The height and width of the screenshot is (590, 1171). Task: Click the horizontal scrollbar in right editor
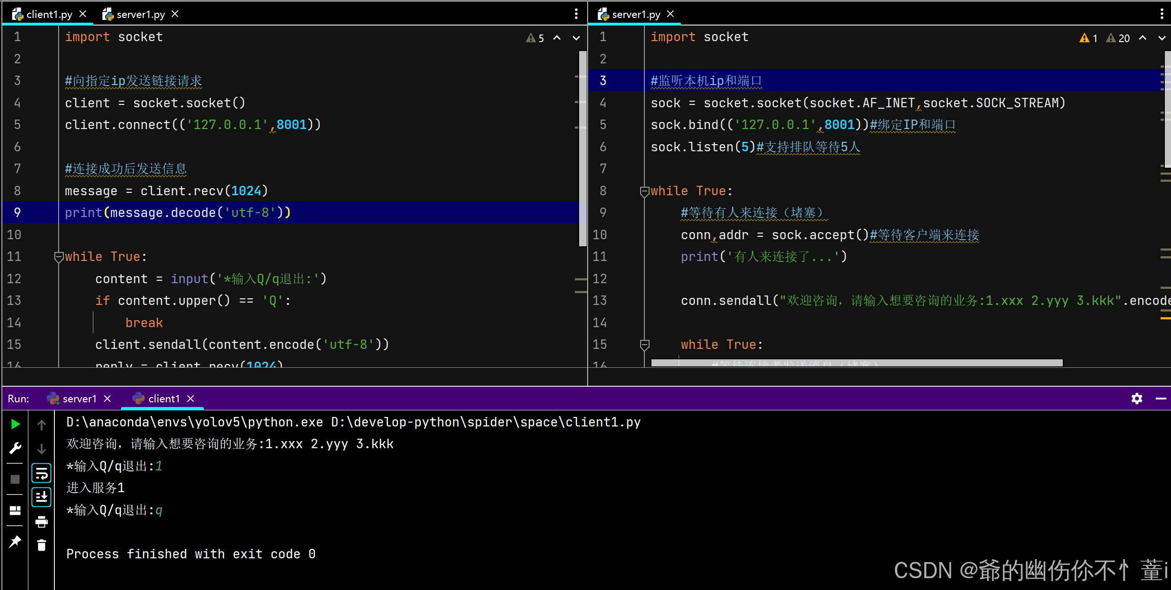coord(856,363)
